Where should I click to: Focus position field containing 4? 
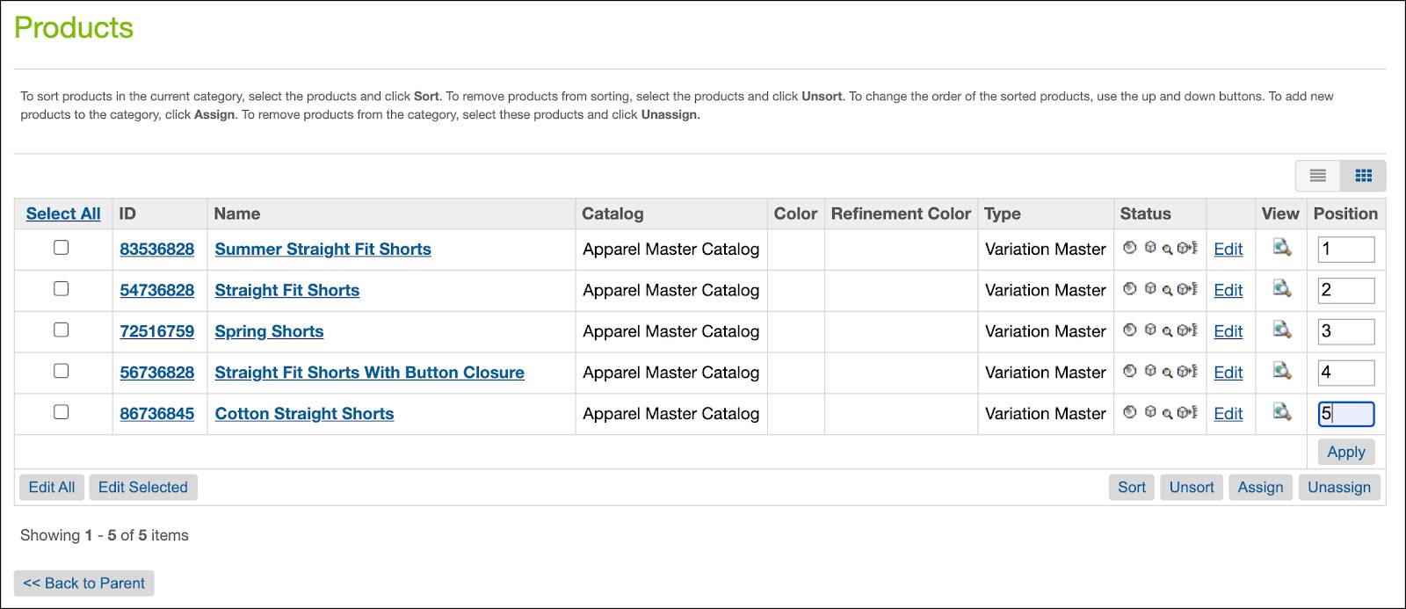(x=1345, y=373)
